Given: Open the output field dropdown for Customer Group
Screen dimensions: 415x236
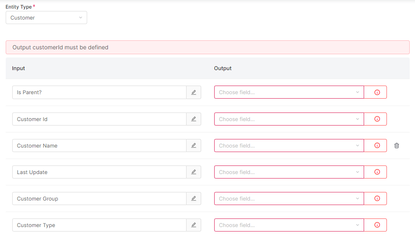Looking at the screenshot, I should coord(289,199).
